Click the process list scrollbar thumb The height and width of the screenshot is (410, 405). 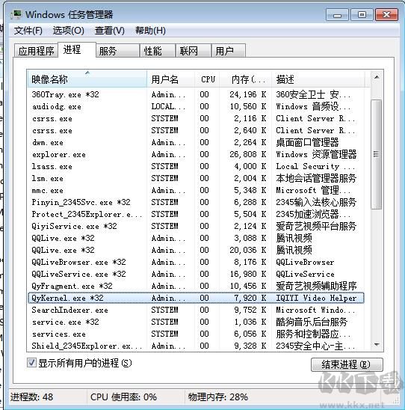click(x=377, y=154)
